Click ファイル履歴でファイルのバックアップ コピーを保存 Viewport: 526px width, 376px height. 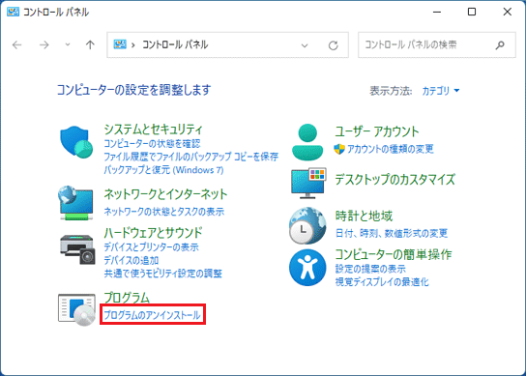[190, 157]
